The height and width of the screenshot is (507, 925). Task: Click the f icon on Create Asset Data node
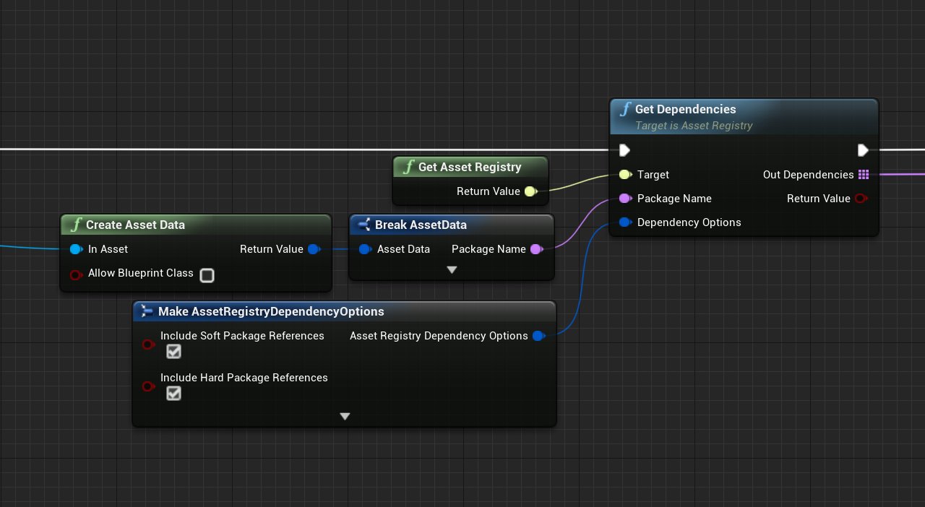(x=76, y=225)
